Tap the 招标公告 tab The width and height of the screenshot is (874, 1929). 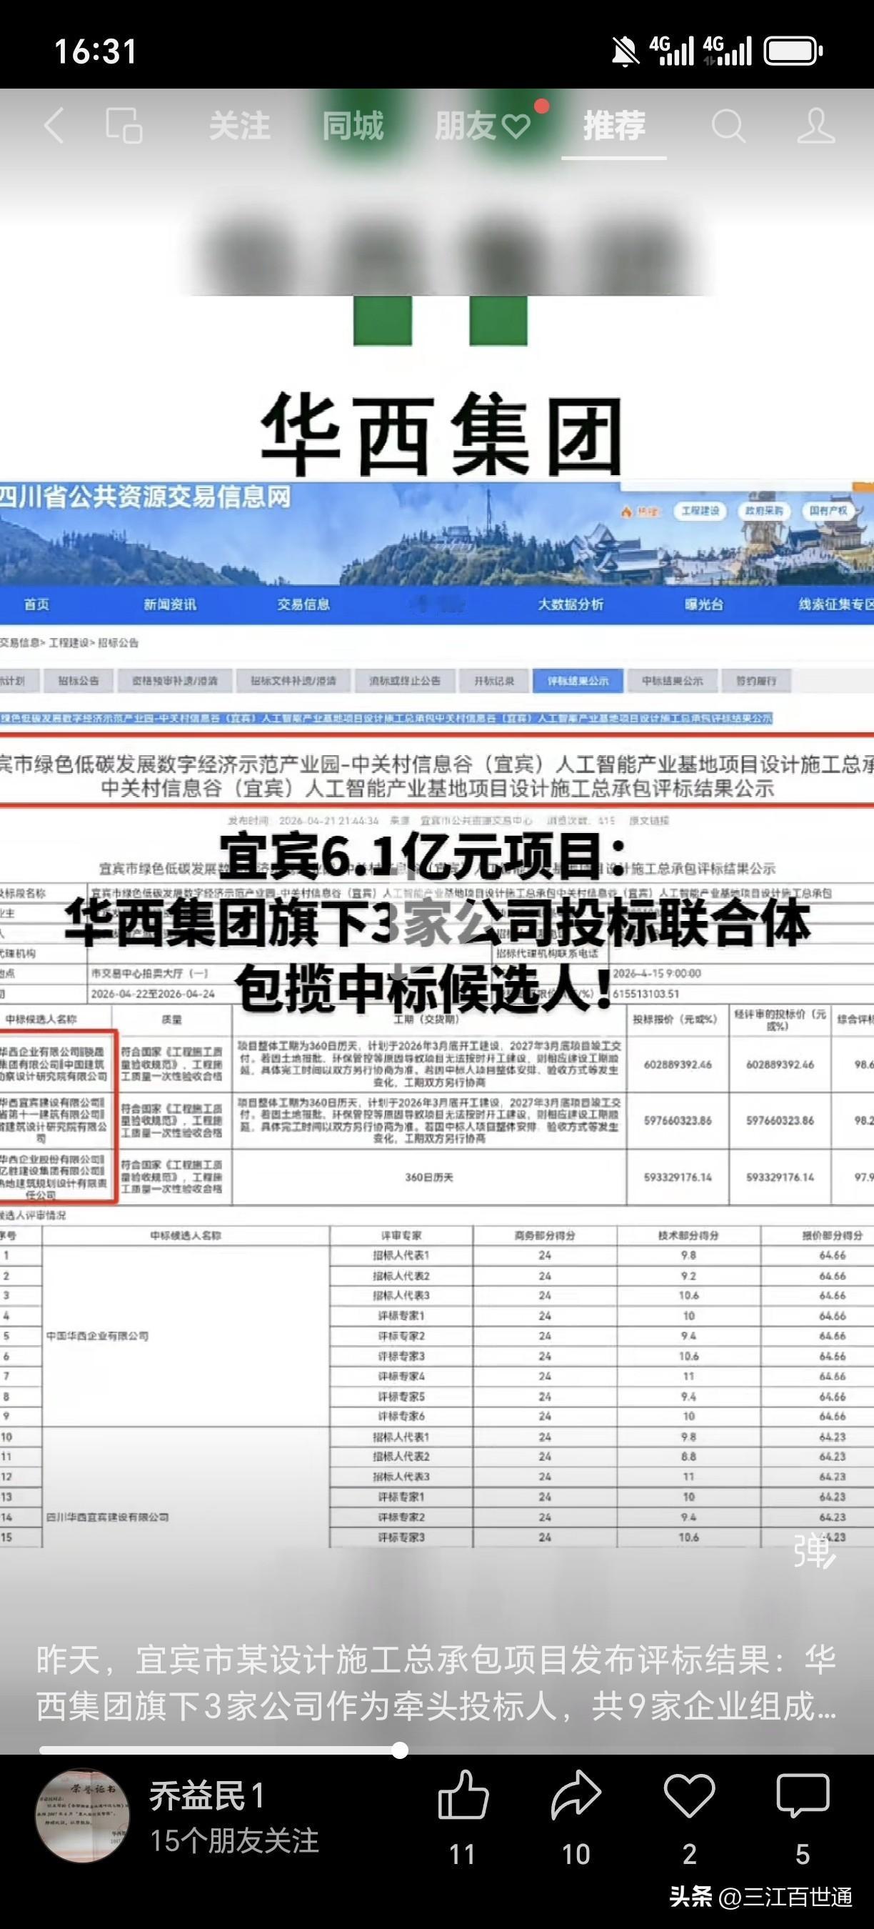[x=79, y=681]
